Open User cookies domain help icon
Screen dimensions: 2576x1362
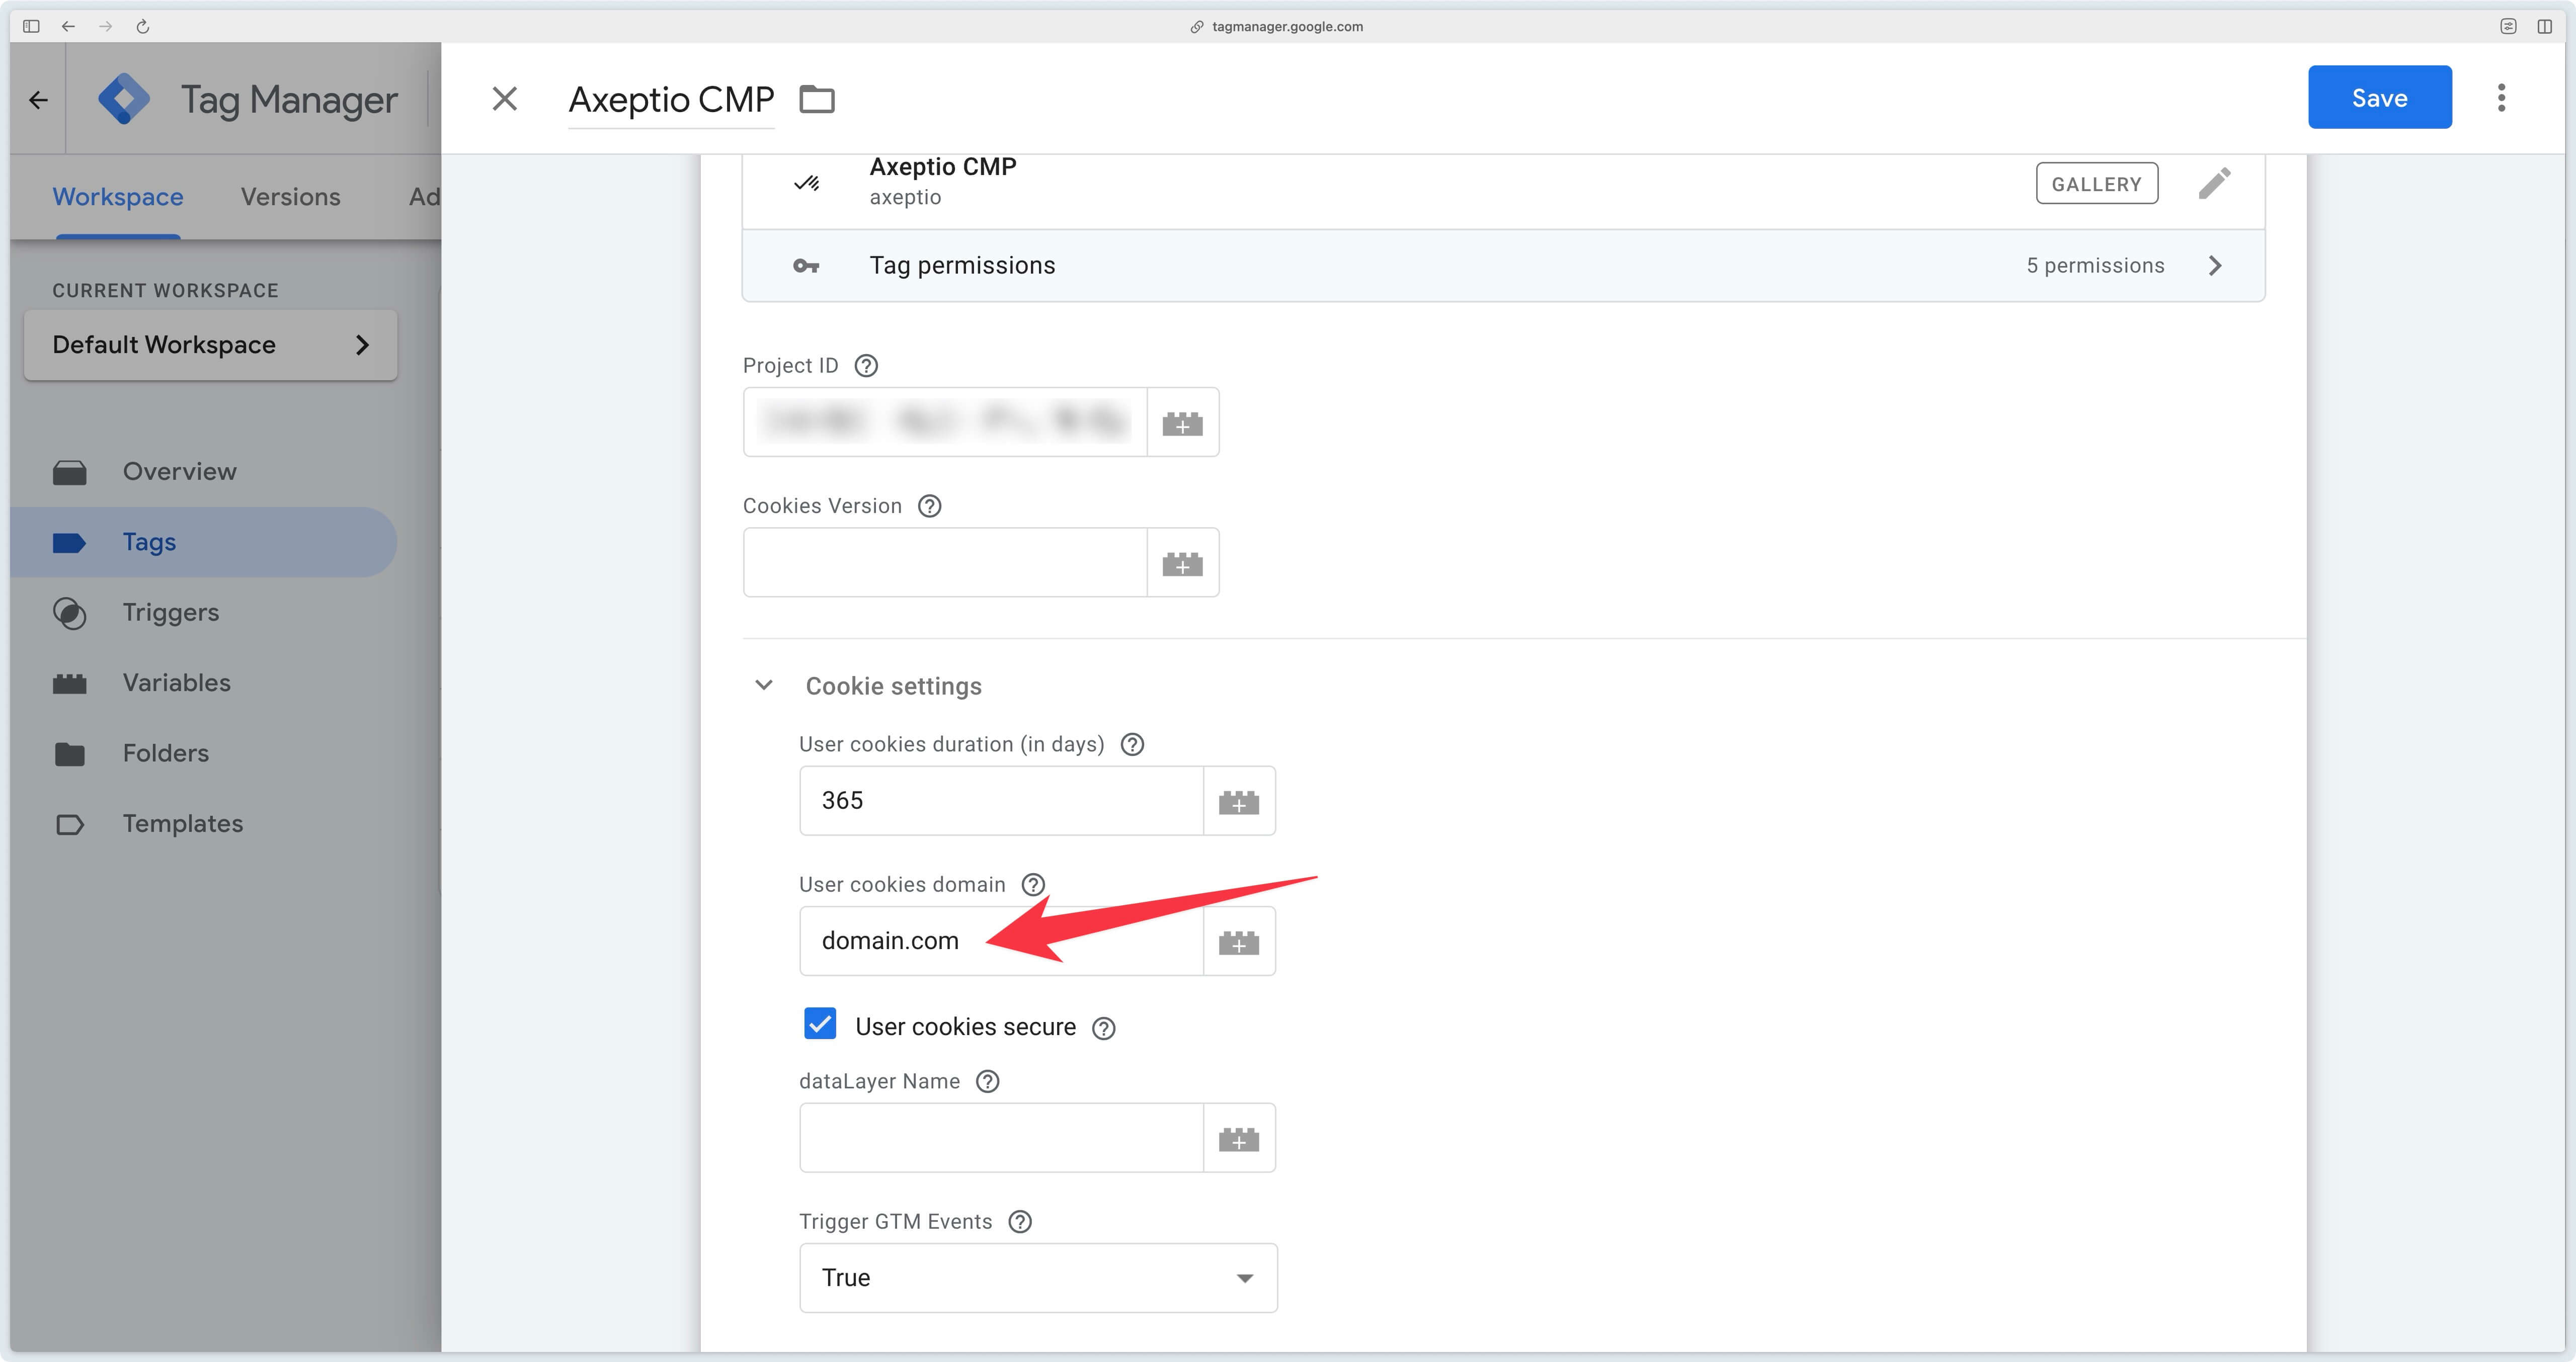tap(1033, 884)
